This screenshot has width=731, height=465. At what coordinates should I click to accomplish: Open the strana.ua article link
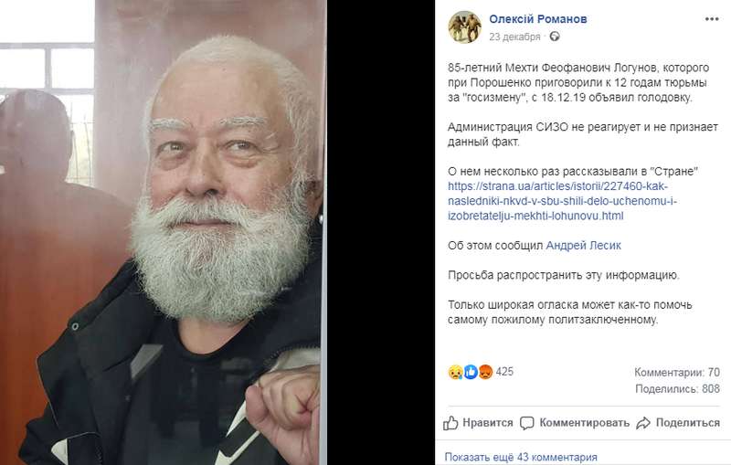click(562, 201)
